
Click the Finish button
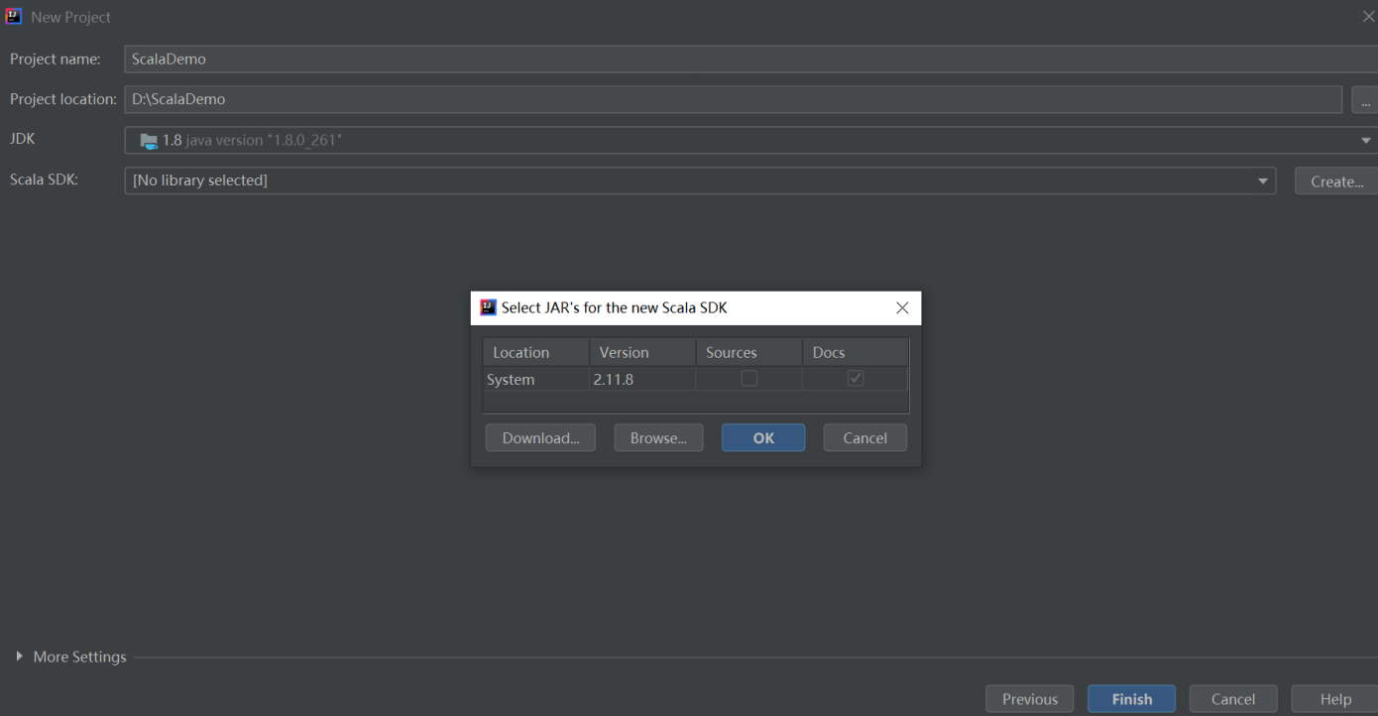1132,699
